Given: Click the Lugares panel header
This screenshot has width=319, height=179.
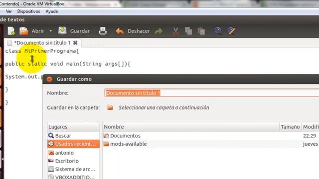Looking at the screenshot, I should 73,127.
